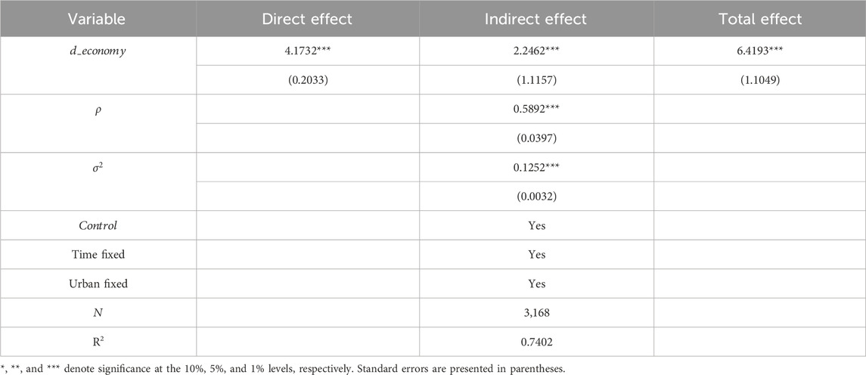866x375 pixels.
Task: Click the 0.7402 R-squared value
Action: (537, 342)
